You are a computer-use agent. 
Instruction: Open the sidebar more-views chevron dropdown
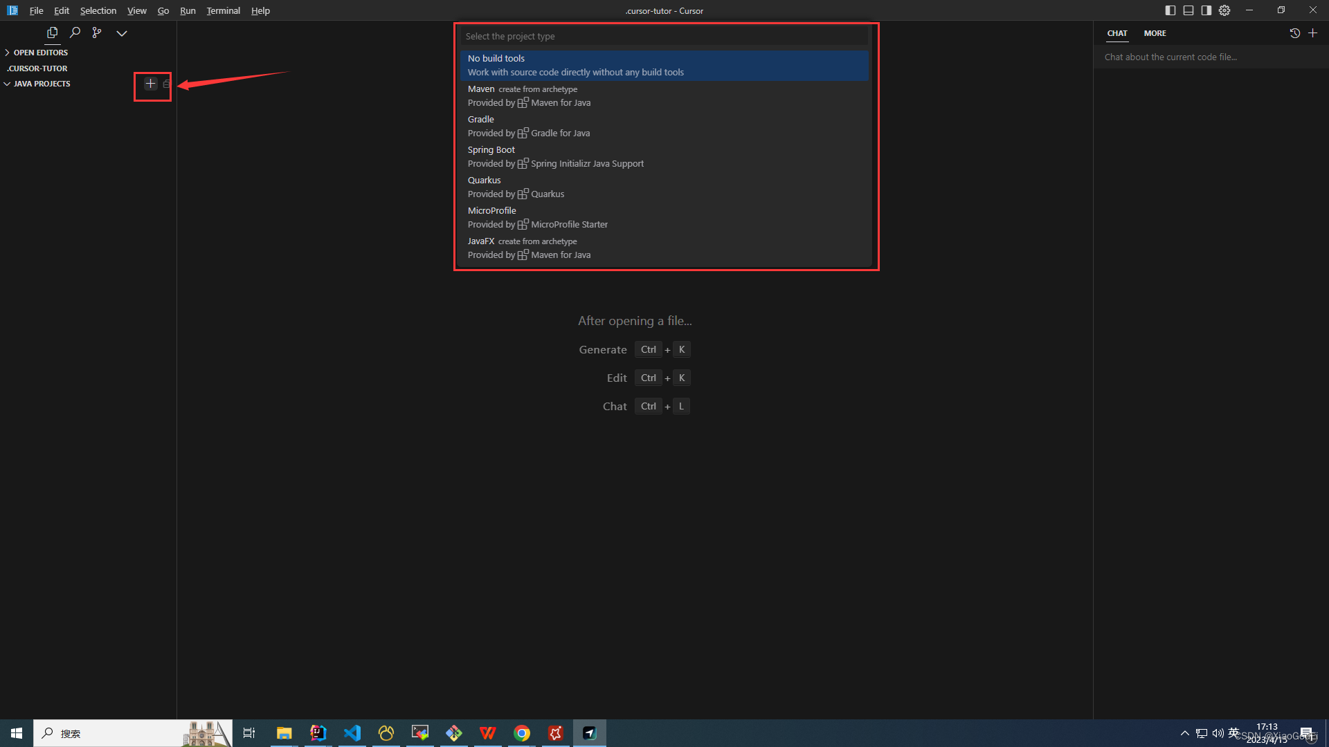[122, 33]
